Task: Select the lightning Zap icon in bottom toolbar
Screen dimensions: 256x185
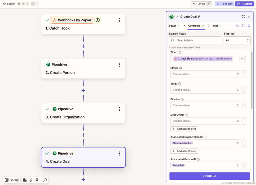Action: tap(31, 180)
